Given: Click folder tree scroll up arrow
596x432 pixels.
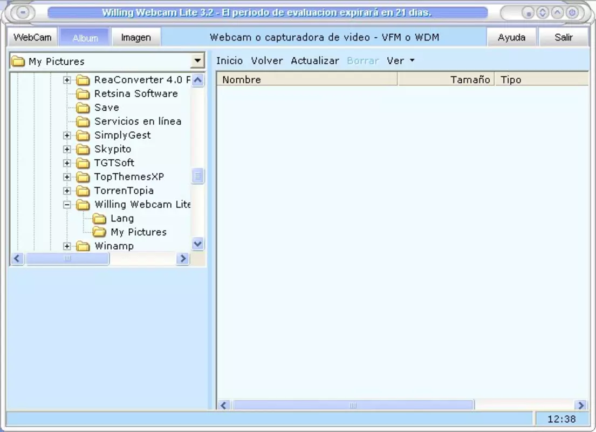Looking at the screenshot, I should coord(197,80).
